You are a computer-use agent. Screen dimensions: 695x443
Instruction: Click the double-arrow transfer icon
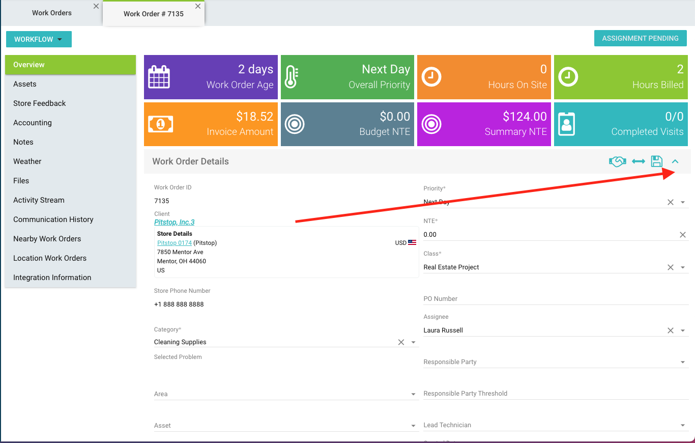[x=638, y=161]
